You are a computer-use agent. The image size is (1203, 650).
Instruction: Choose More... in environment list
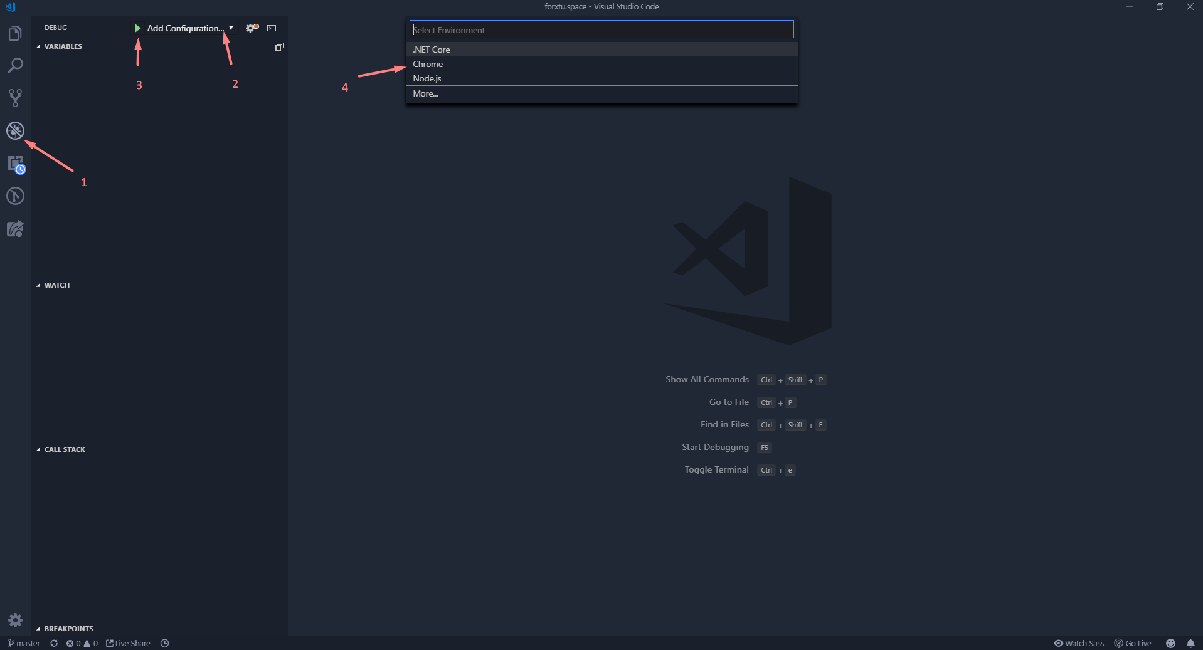[601, 93]
